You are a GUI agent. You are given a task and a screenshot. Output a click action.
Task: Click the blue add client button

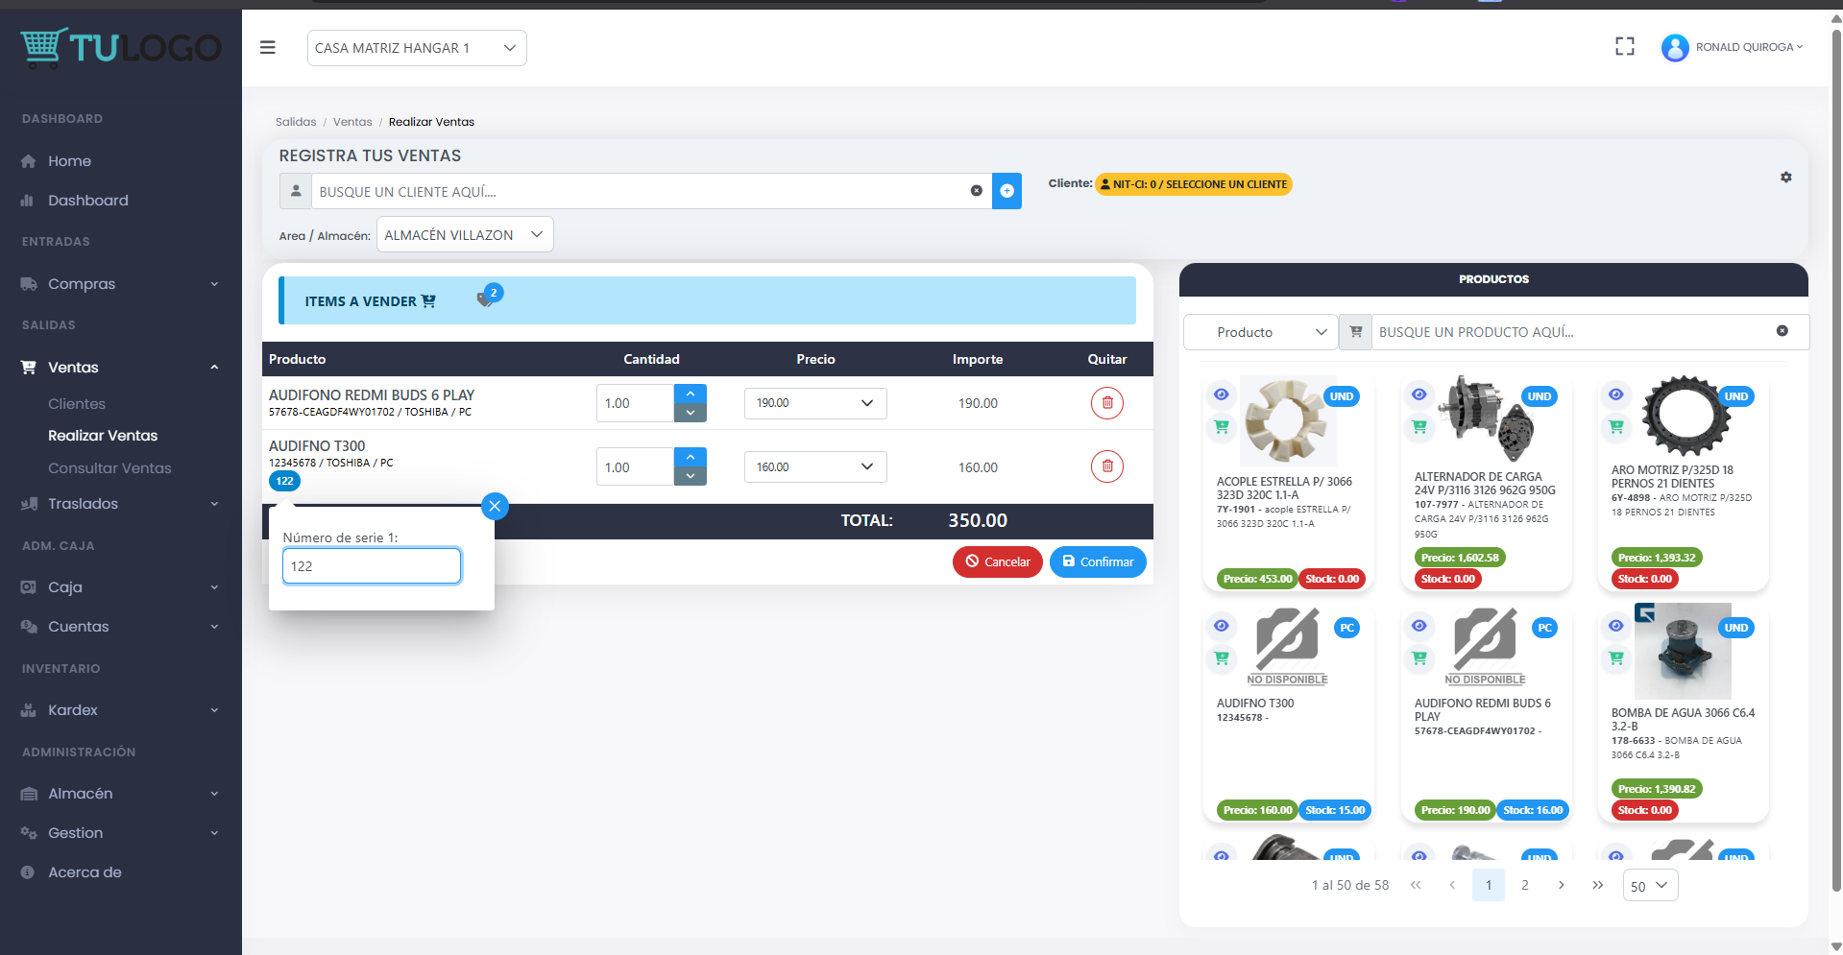1006,191
